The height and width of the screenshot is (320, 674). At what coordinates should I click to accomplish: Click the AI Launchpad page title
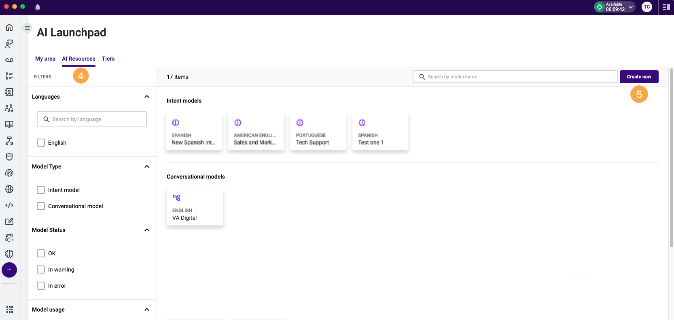[72, 32]
